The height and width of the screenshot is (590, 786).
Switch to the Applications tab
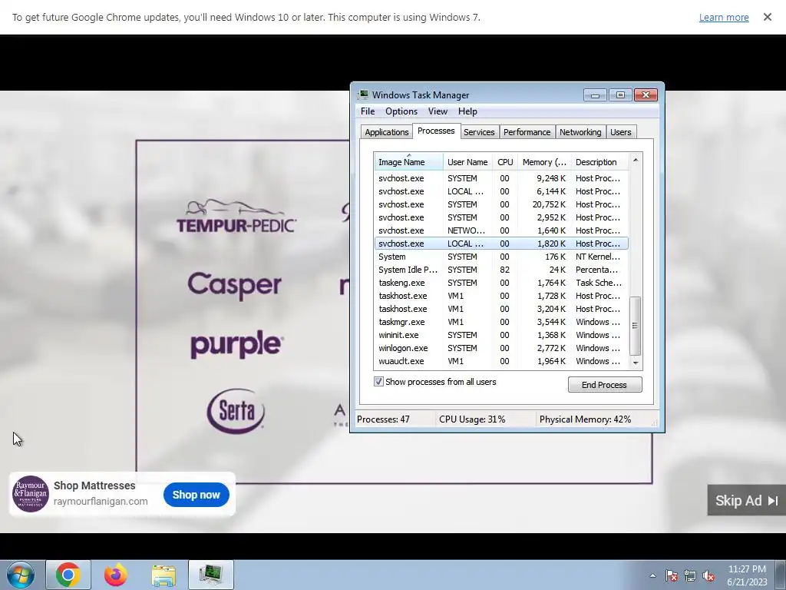point(387,132)
